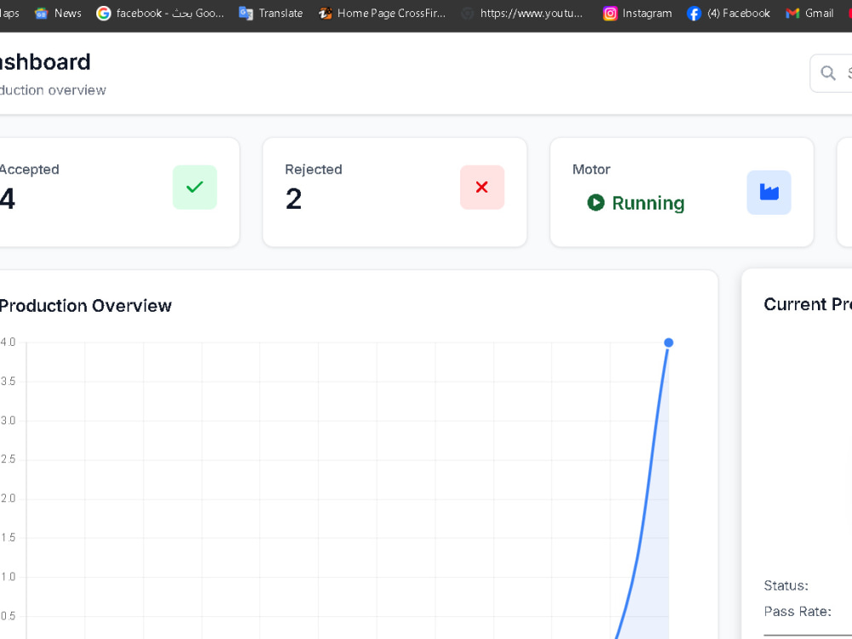This screenshot has width=852, height=639.
Task: Click the red Rejected X icon
Action: 482,187
